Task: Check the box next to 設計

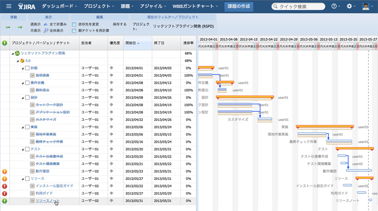Action: [x=27, y=98]
